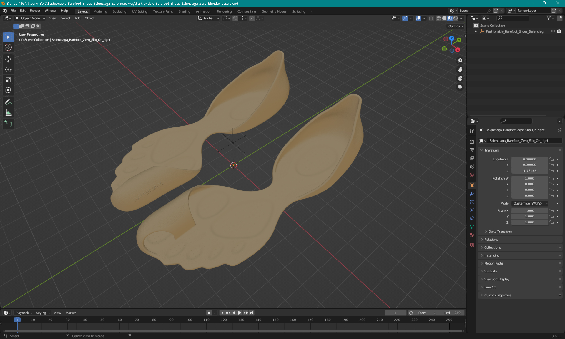Switch to Modeling workspace tab
565x339 pixels.
[100, 11]
